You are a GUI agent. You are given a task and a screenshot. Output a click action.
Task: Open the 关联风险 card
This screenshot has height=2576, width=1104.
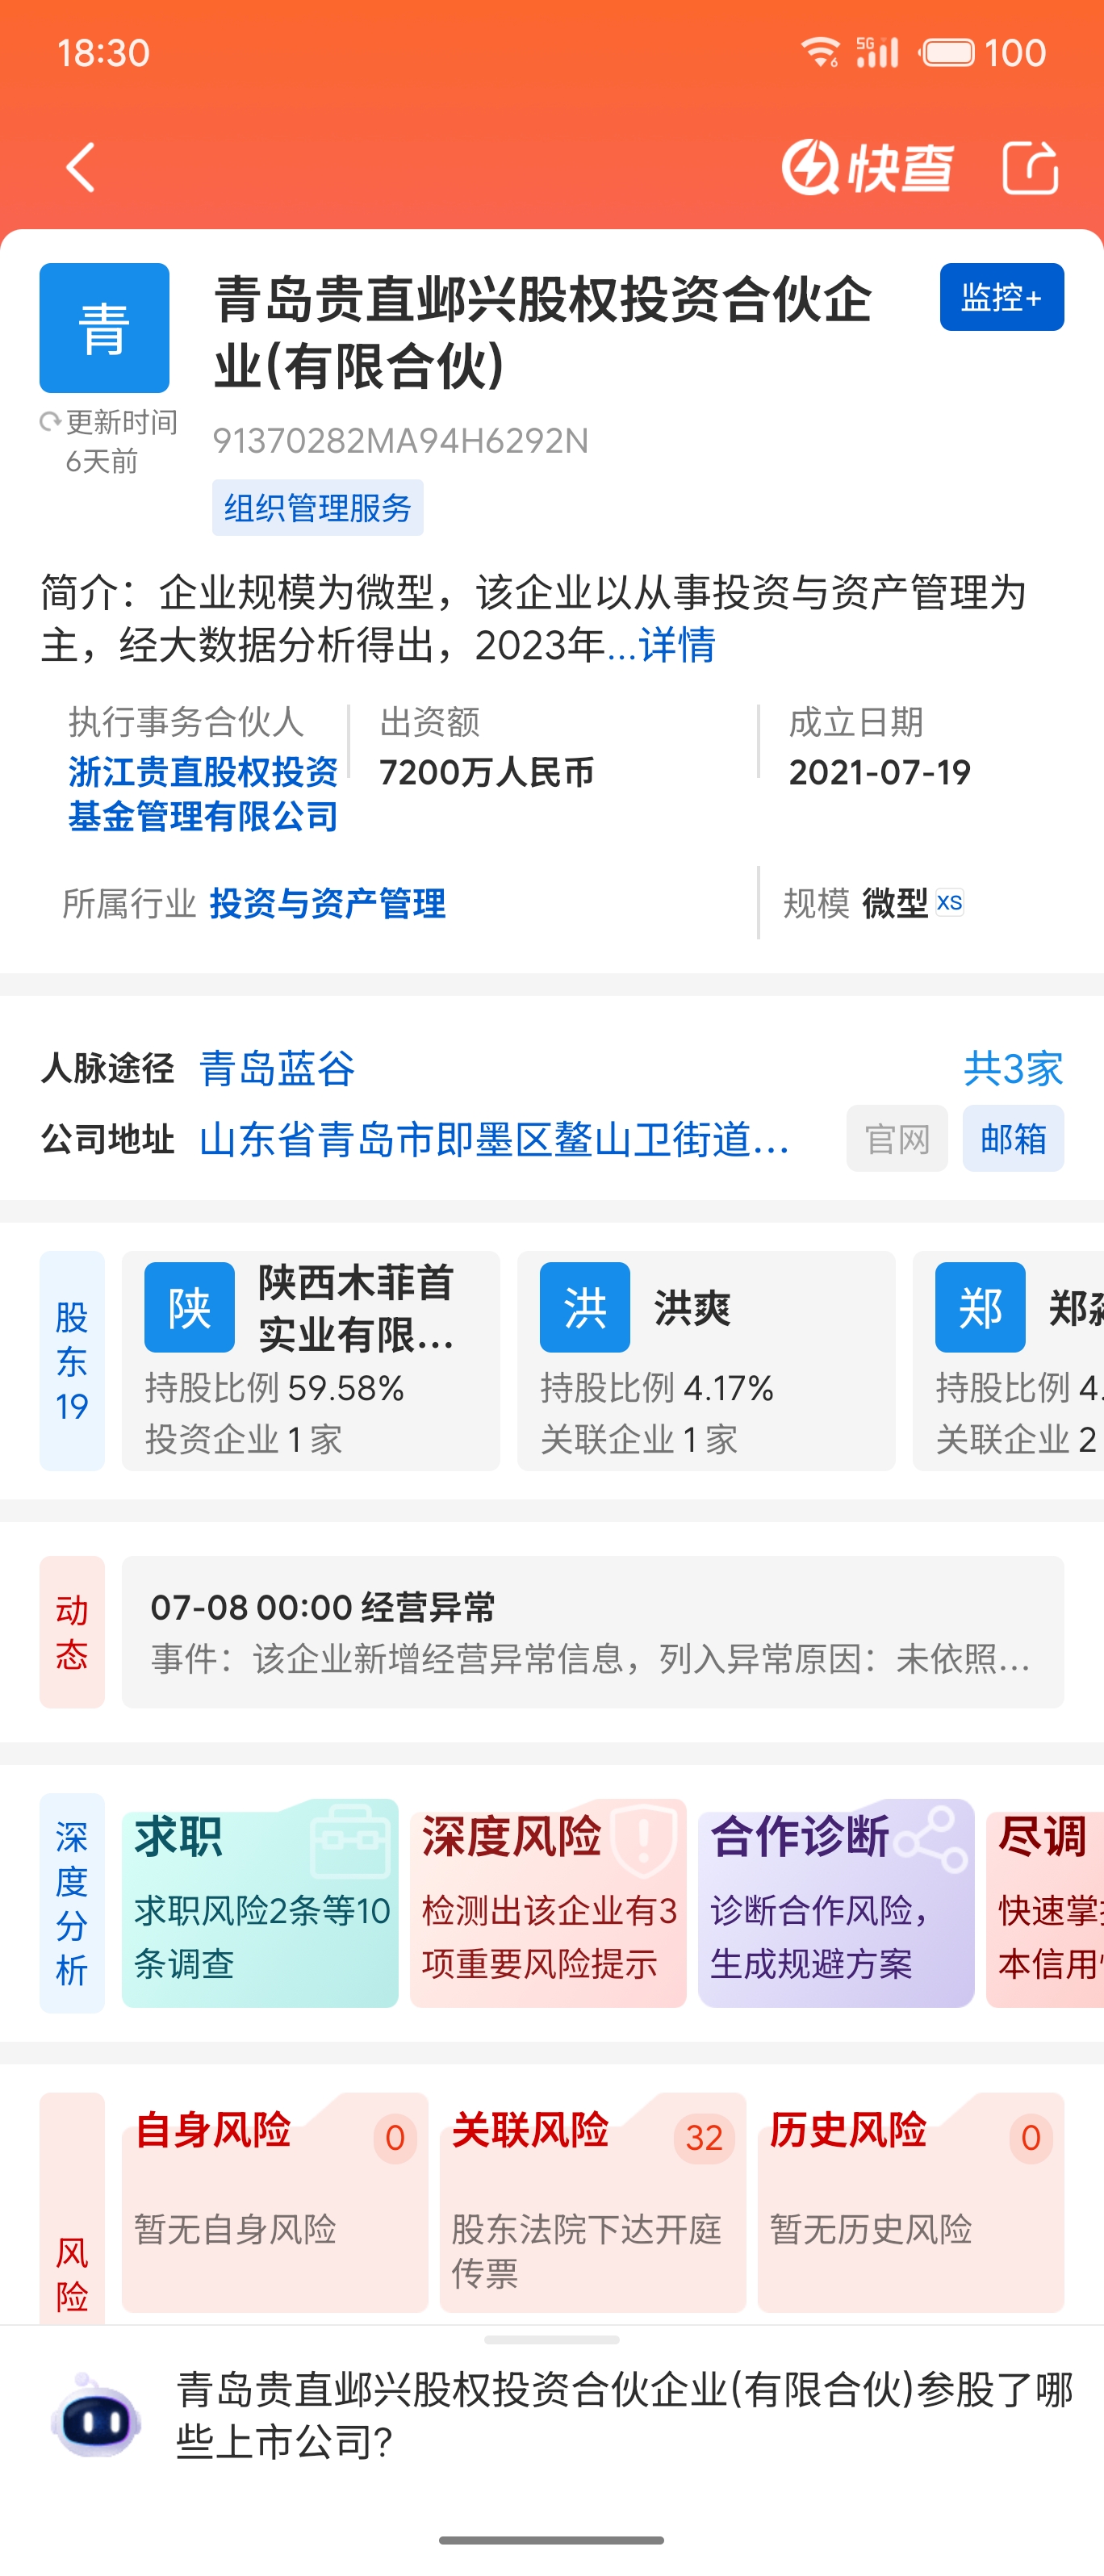(593, 2202)
